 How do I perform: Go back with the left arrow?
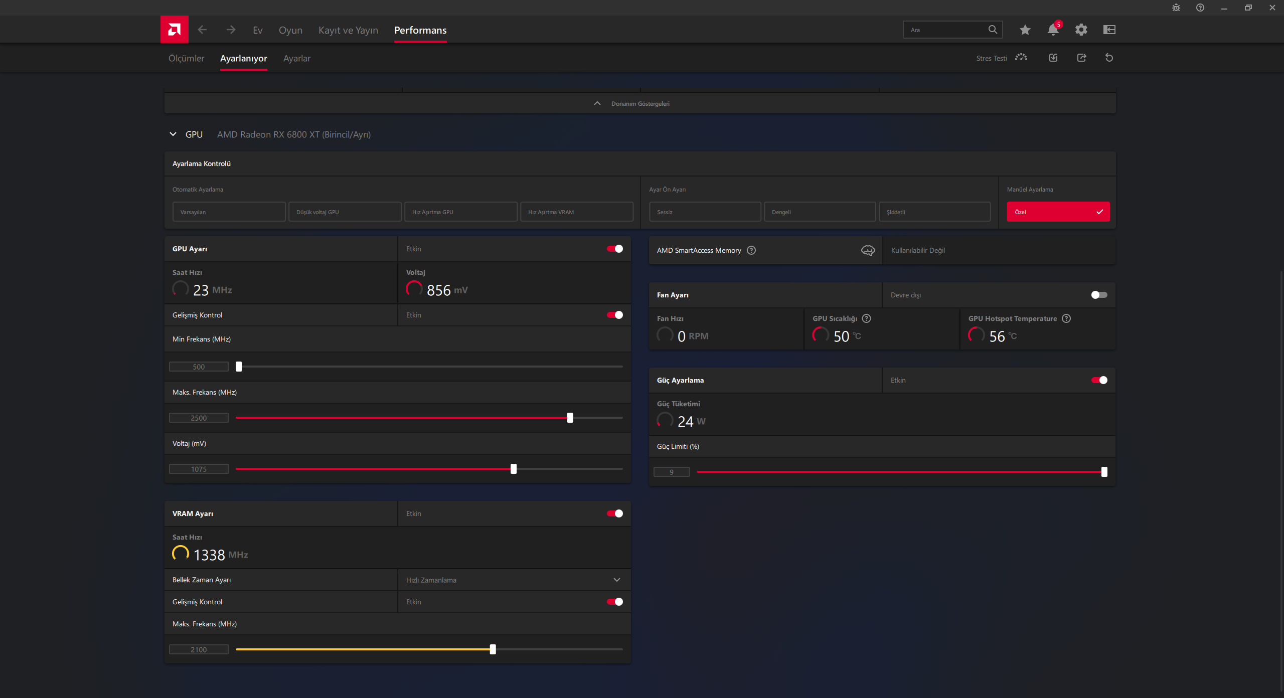202,30
